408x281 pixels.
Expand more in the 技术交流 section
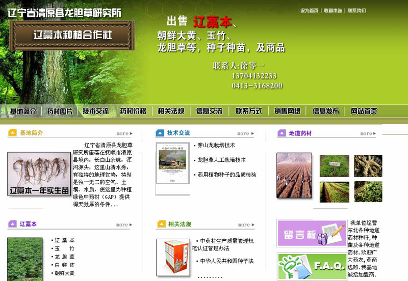pos(245,134)
